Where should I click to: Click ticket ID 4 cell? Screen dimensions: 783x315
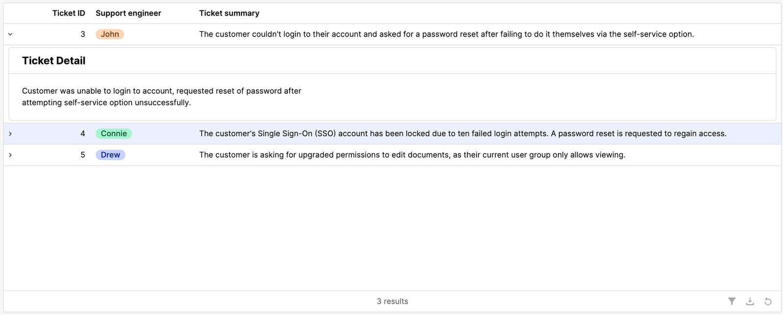point(83,134)
